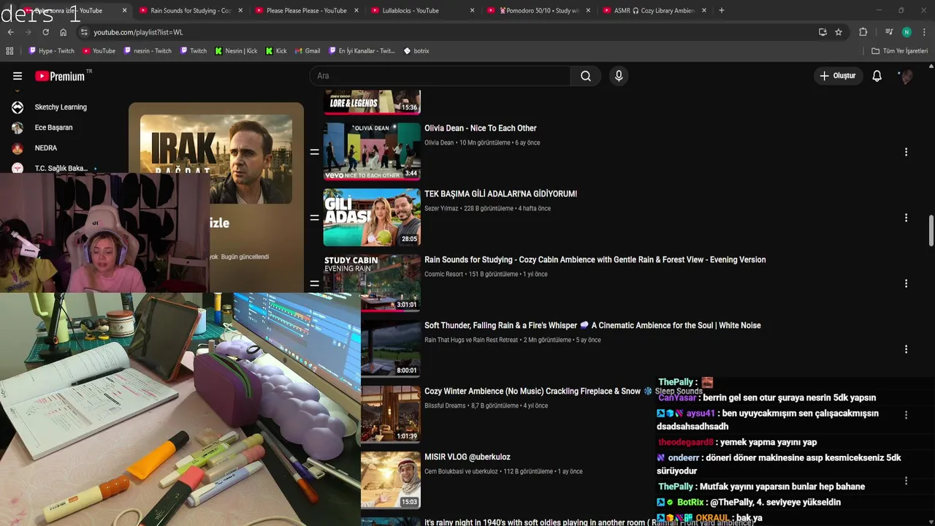Open 'MISIR VLOG @uberkuloz' video title
The image size is (935, 526).
click(x=467, y=457)
